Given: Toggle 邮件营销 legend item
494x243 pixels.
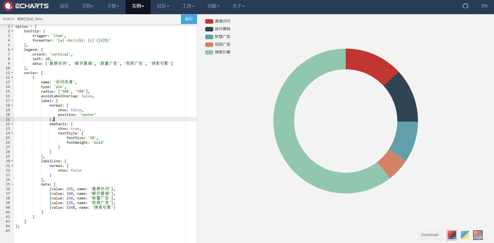Looking at the screenshot, I should 218,29.
